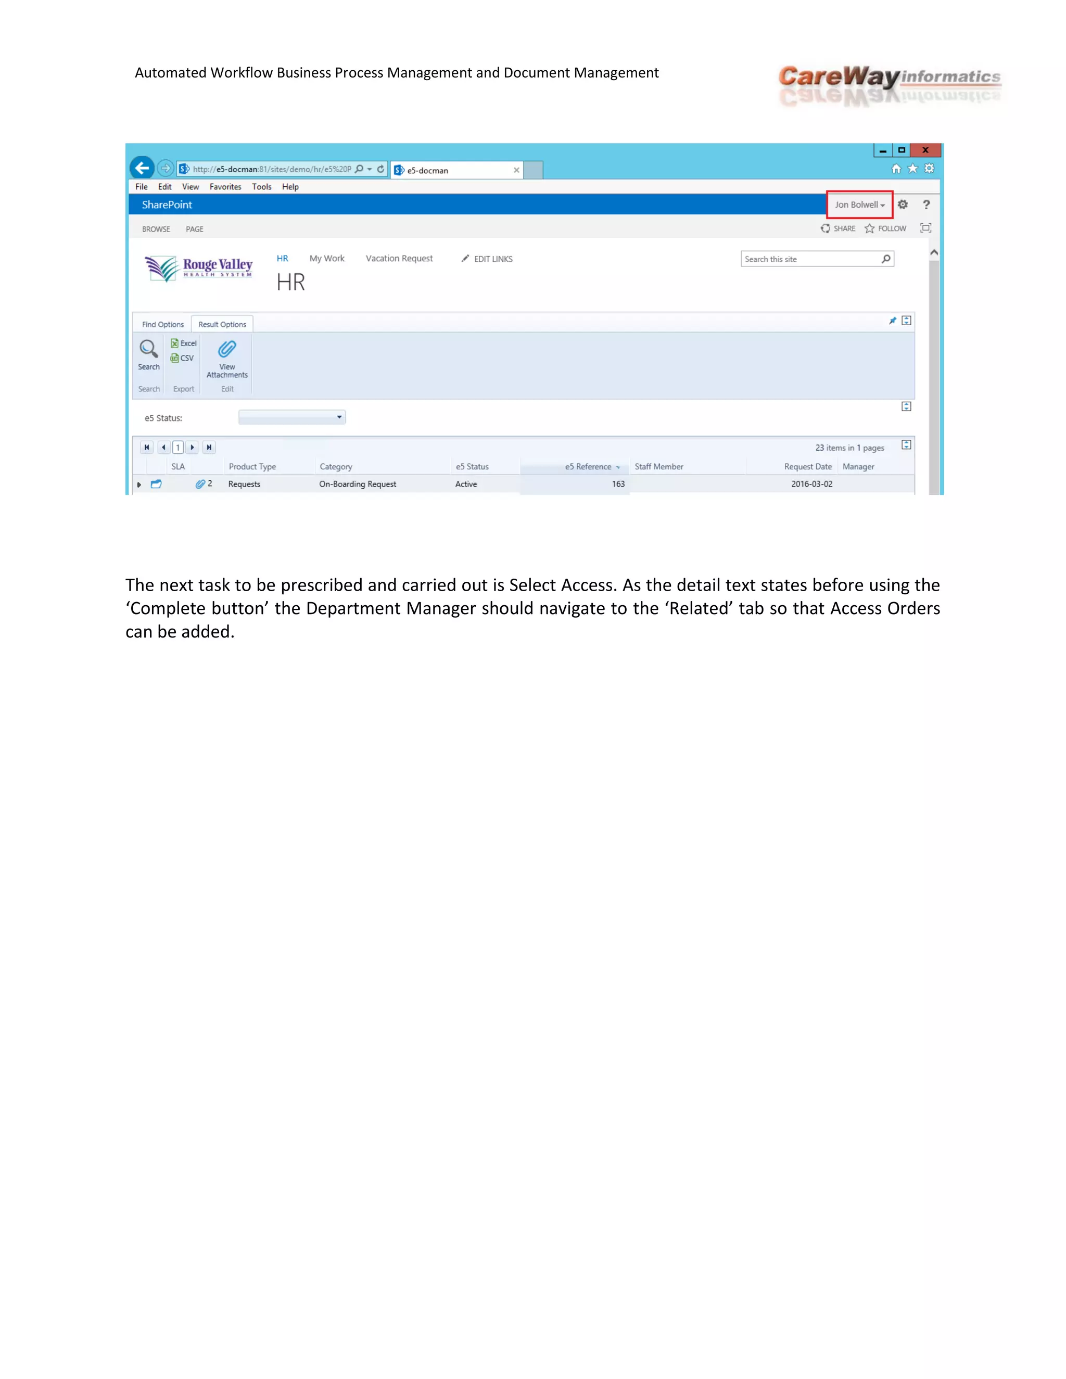Select the Find Options tab
The width and height of the screenshot is (1066, 1379).
click(x=163, y=325)
